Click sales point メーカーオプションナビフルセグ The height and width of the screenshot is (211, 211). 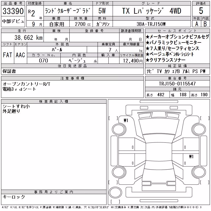pos(178,37)
